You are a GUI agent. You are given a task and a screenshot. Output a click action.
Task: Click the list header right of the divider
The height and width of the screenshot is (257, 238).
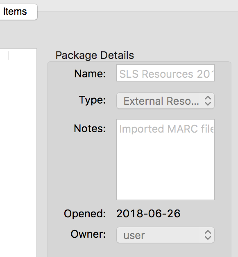coord(23,55)
